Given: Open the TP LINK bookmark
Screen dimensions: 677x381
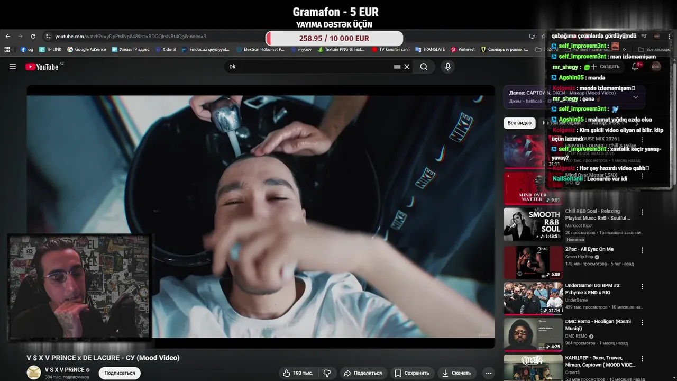Looking at the screenshot, I should tap(50, 49).
